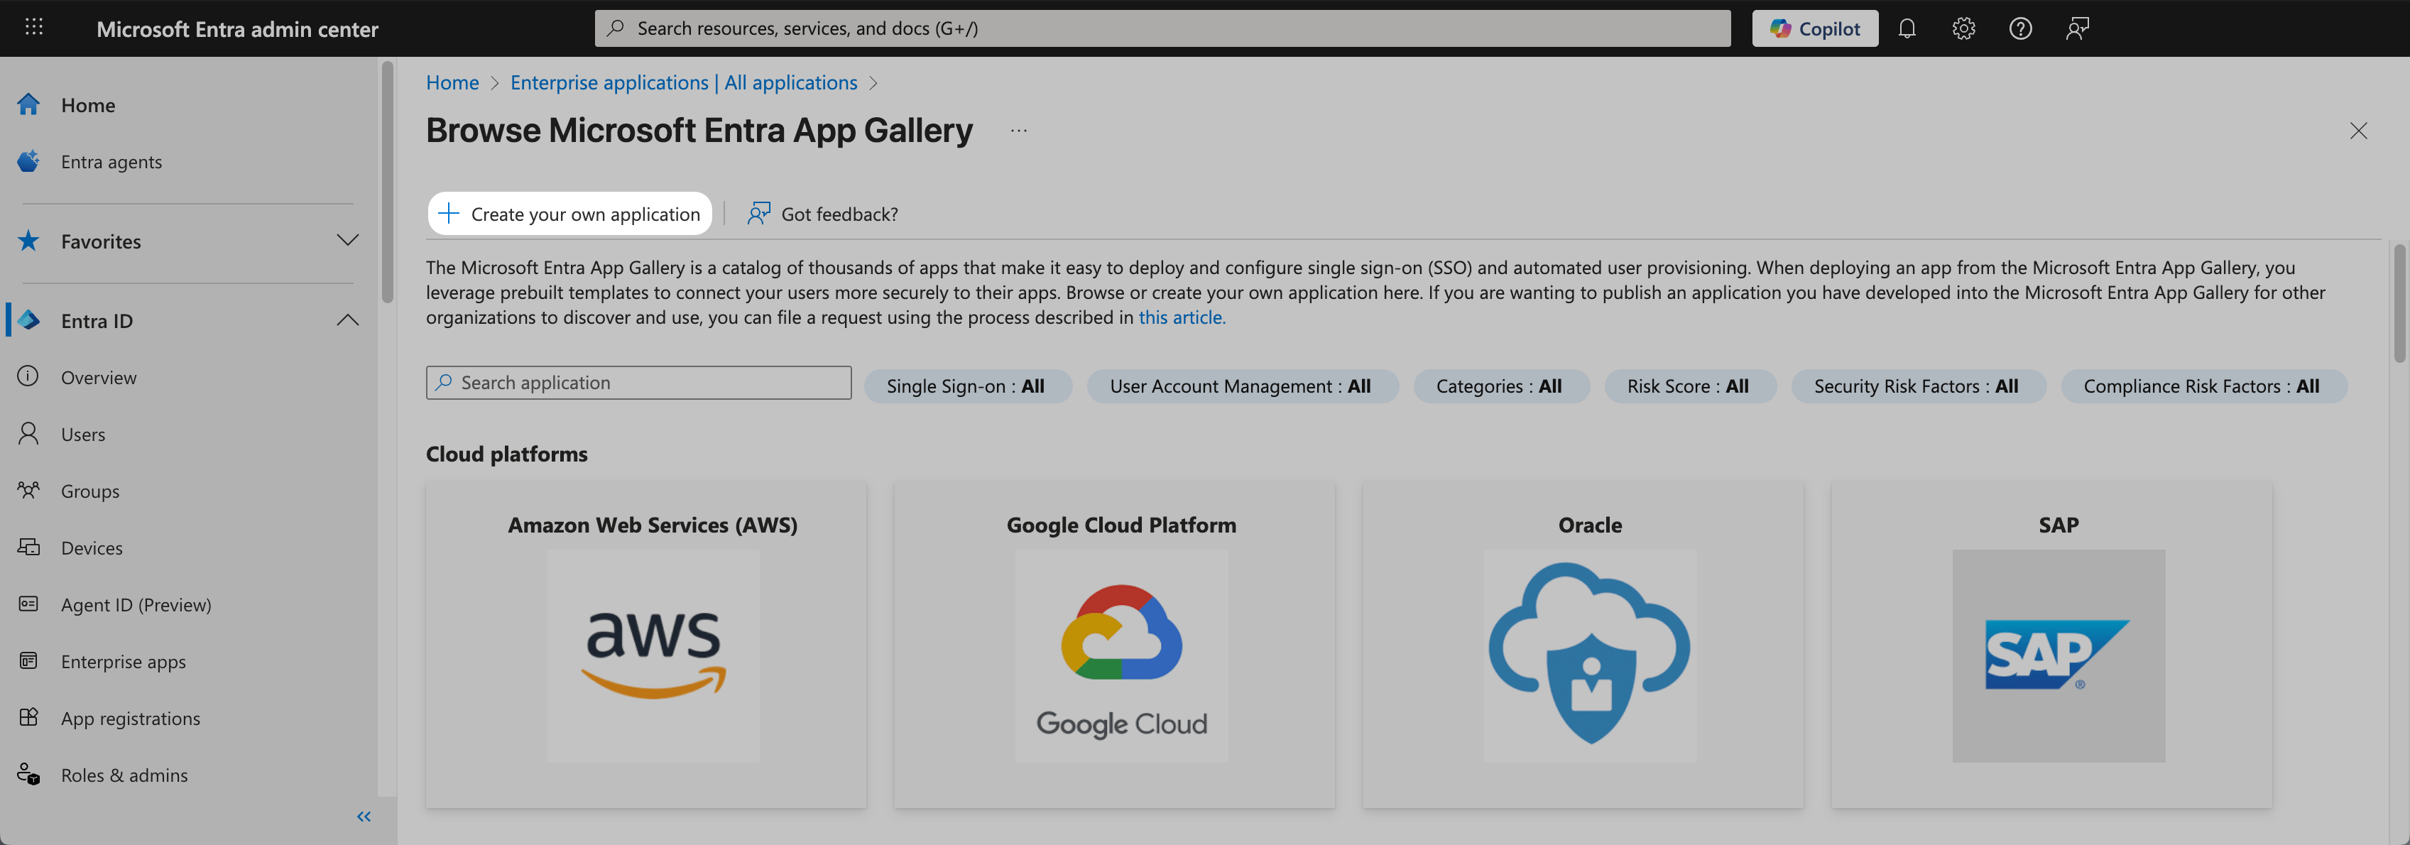Click the Agent ID icon
The image size is (2410, 845).
pyautogui.click(x=29, y=604)
